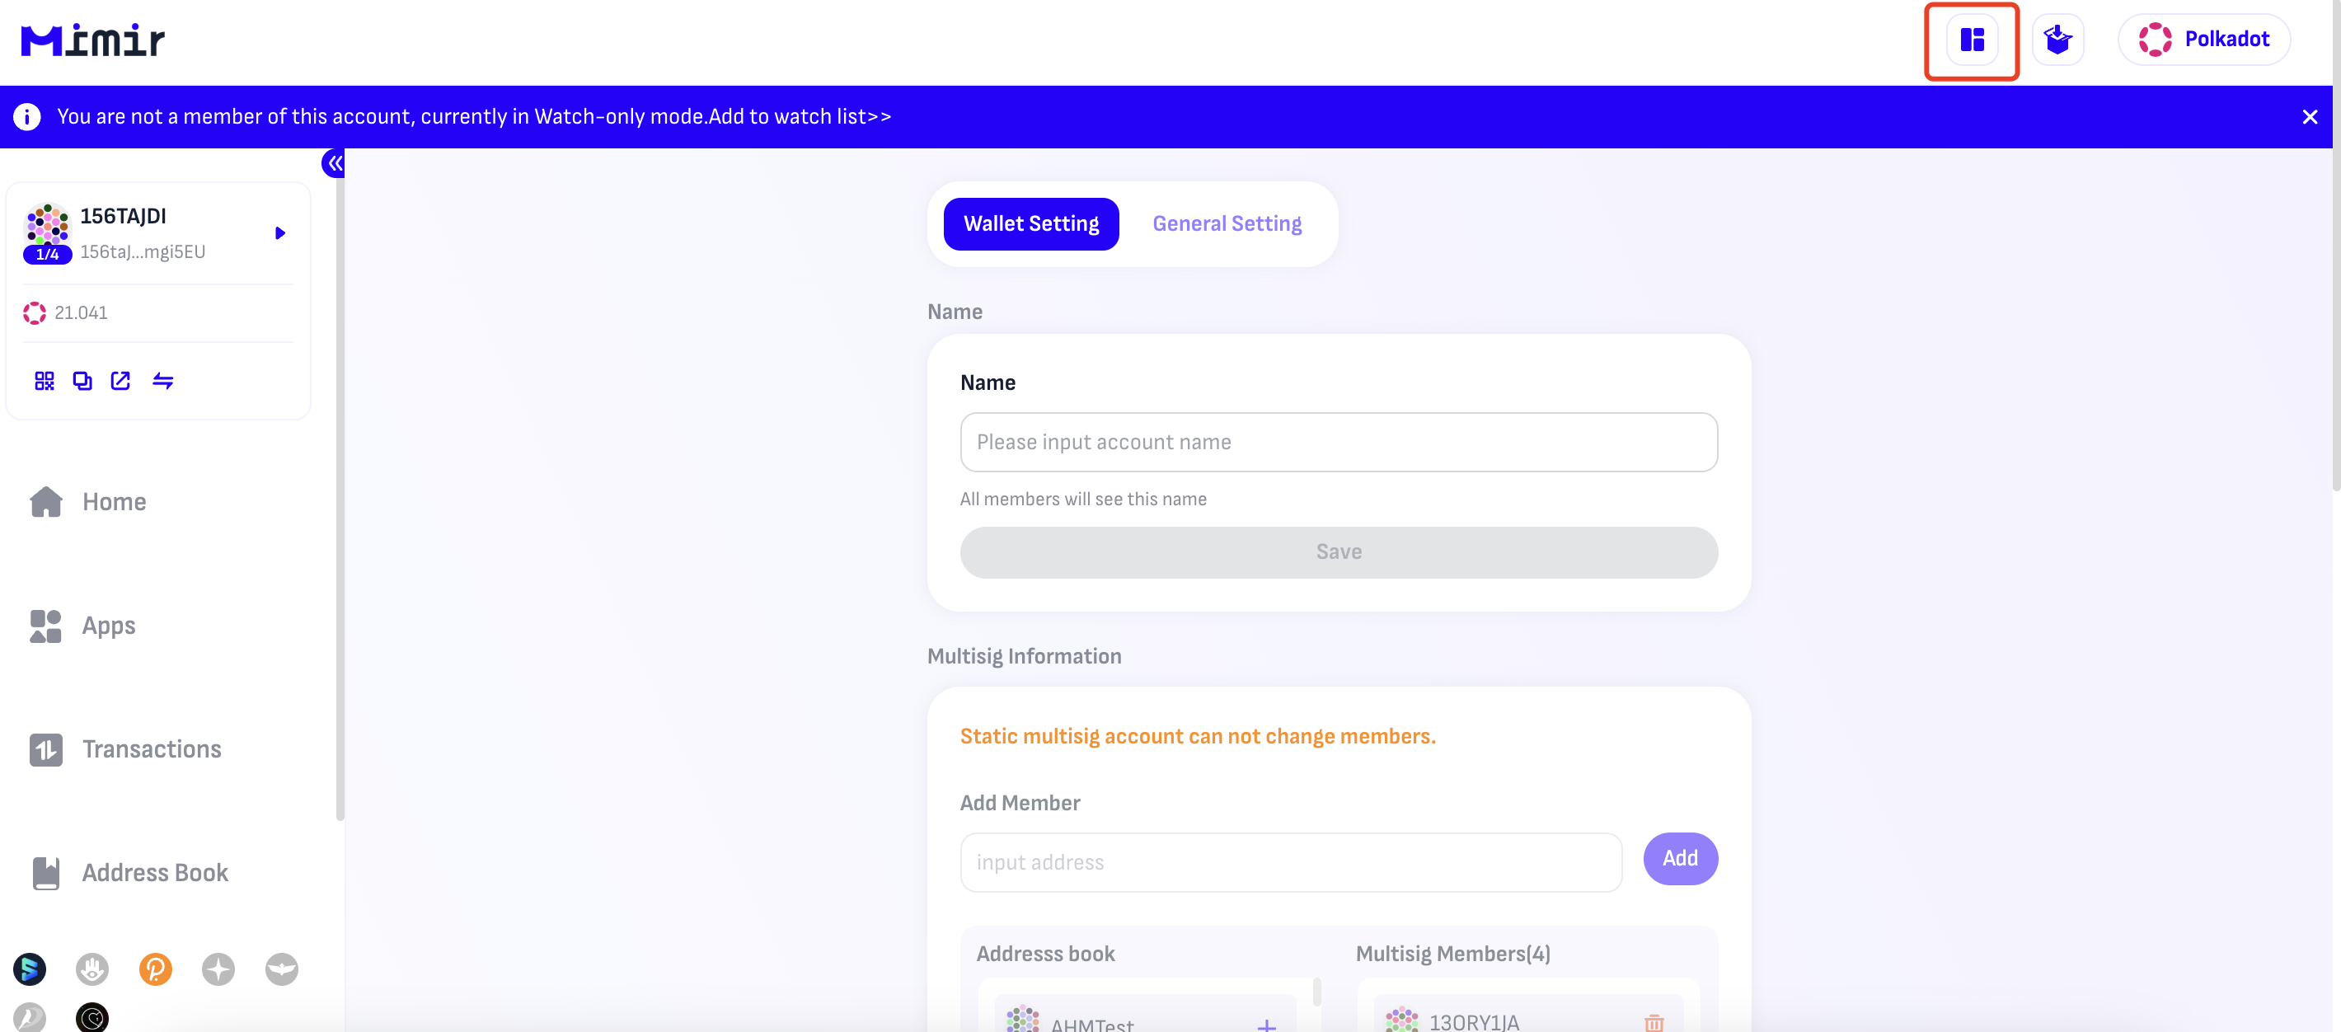Open the template grid icon in header
Image resolution: width=2341 pixels, height=1032 pixels.
[1971, 40]
